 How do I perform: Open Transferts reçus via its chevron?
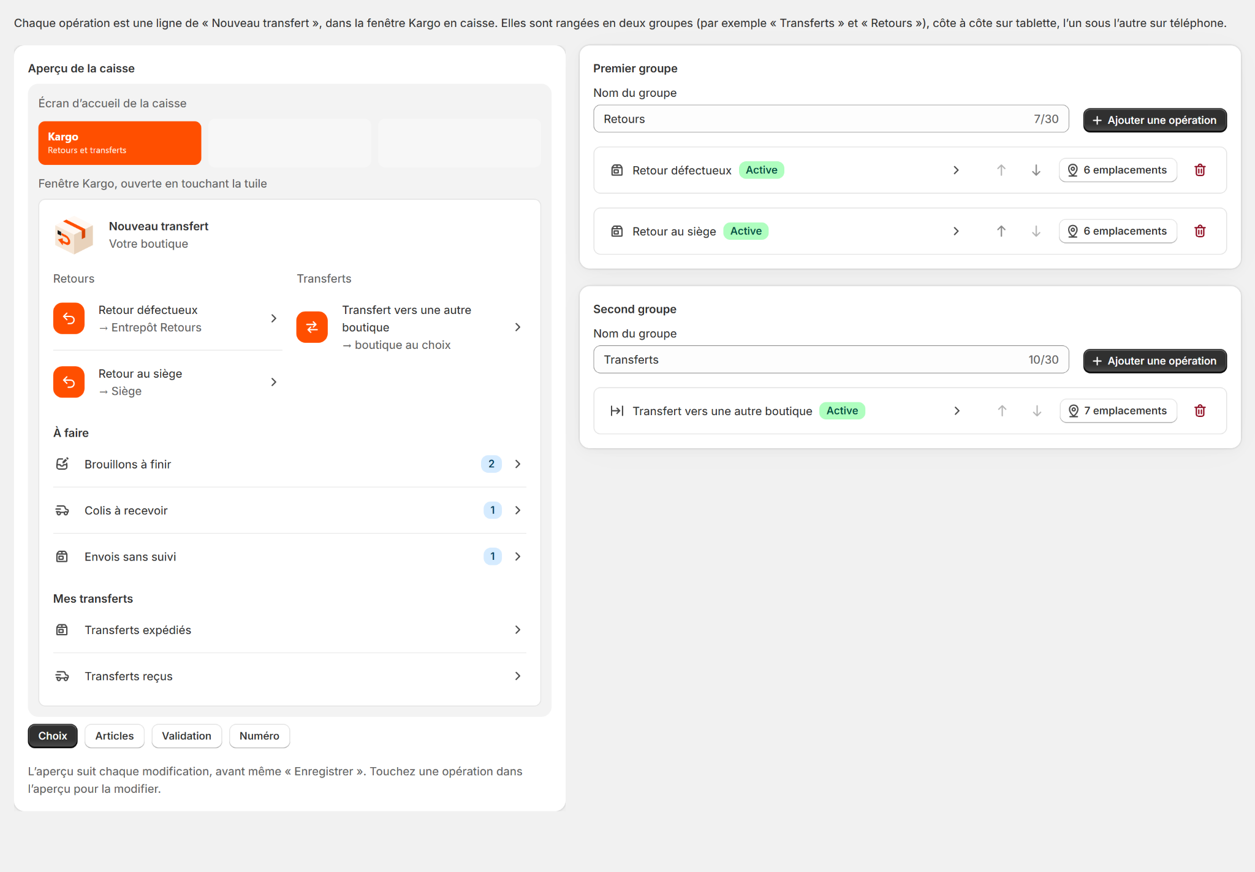(518, 676)
